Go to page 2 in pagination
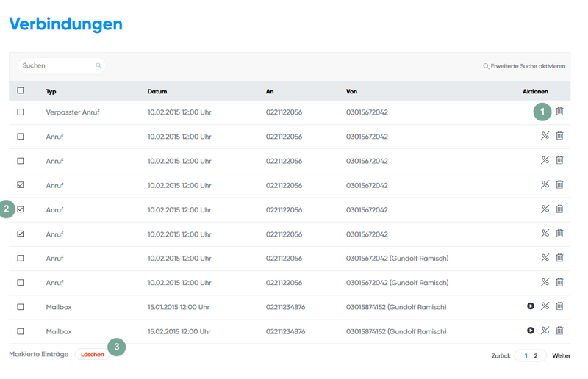Screen dimensions: 588x379 [536, 355]
